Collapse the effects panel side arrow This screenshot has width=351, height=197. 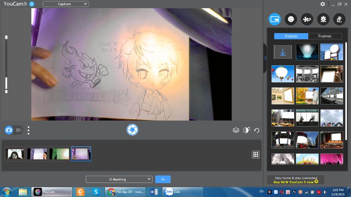click(x=265, y=58)
